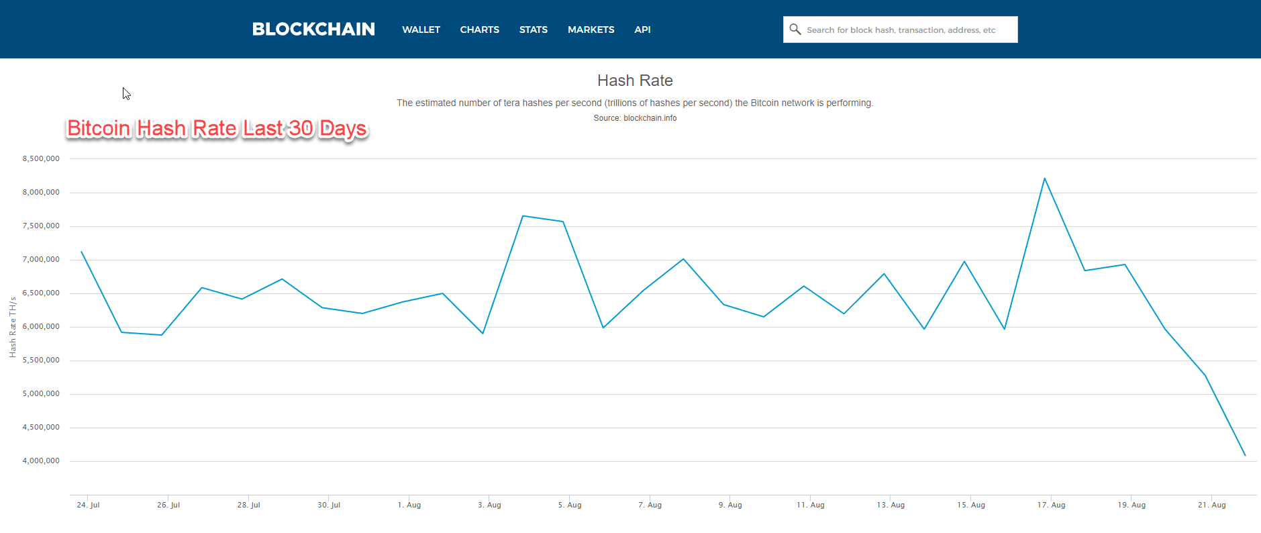Image resolution: width=1261 pixels, height=533 pixels.
Task: Click the 8,500,000 y-axis label
Action: point(41,159)
